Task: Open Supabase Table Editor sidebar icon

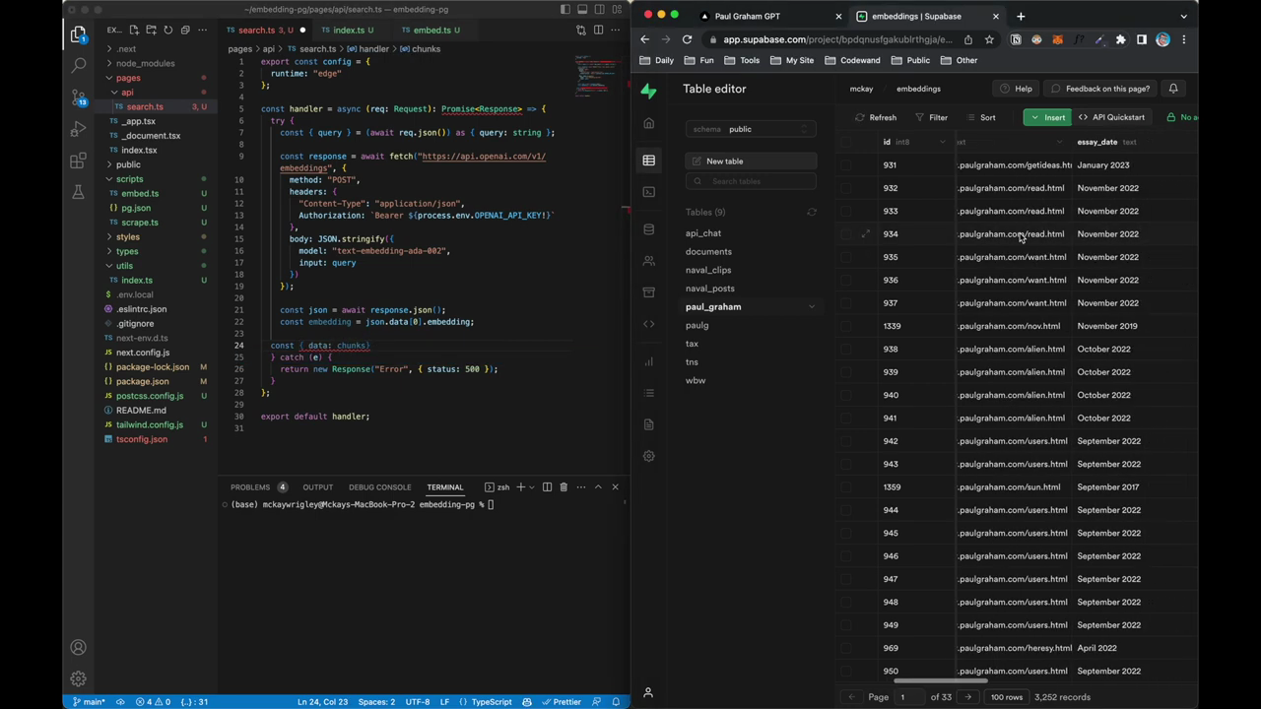Action: pos(648,161)
